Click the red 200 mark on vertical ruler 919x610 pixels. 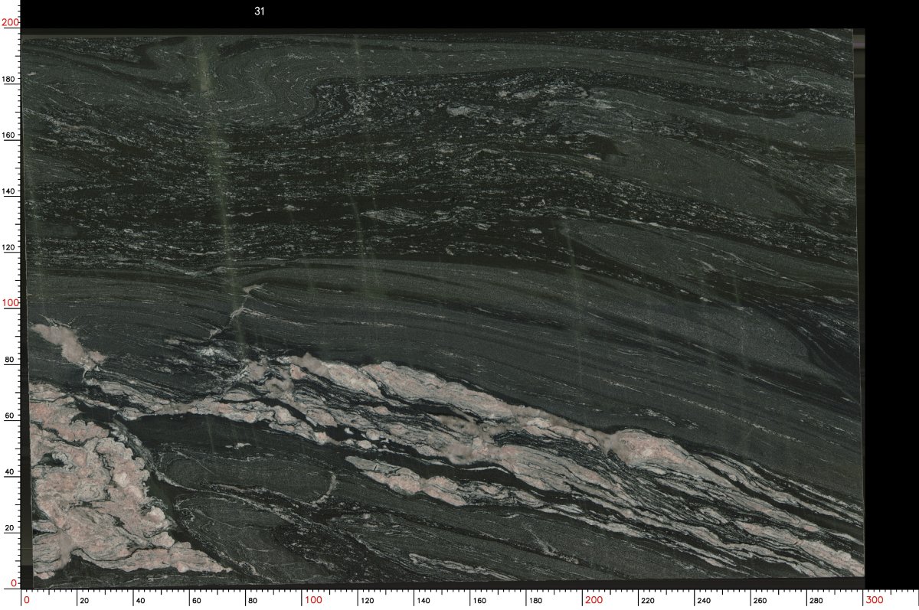click(x=9, y=23)
